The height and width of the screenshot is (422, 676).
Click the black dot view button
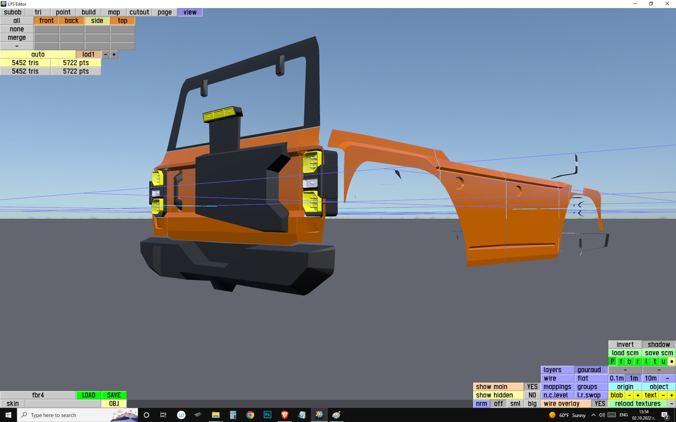coord(671,362)
